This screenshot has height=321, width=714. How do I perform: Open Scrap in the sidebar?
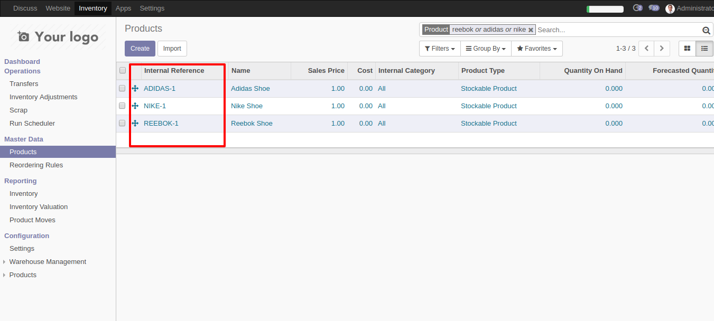(18, 110)
